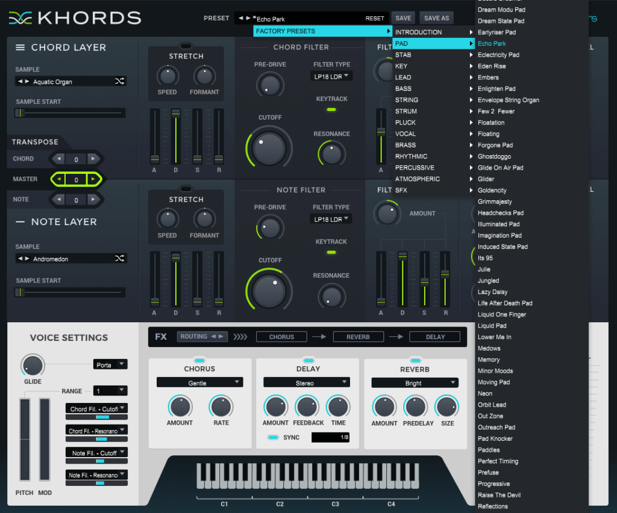
Task: Load the next preset with the right arrow
Action: (x=248, y=18)
